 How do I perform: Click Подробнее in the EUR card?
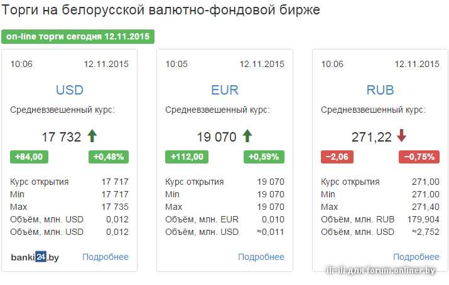[261, 257]
